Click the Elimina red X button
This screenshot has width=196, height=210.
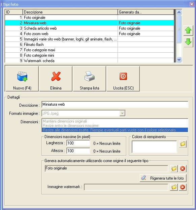click(56, 79)
